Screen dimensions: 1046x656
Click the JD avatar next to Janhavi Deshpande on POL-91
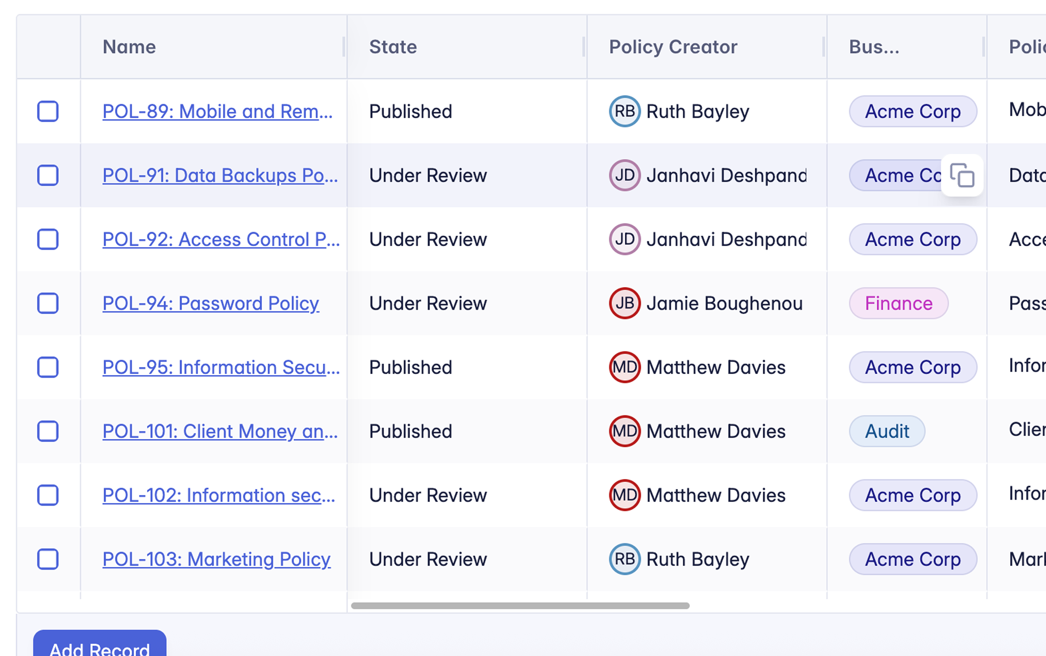click(x=624, y=175)
